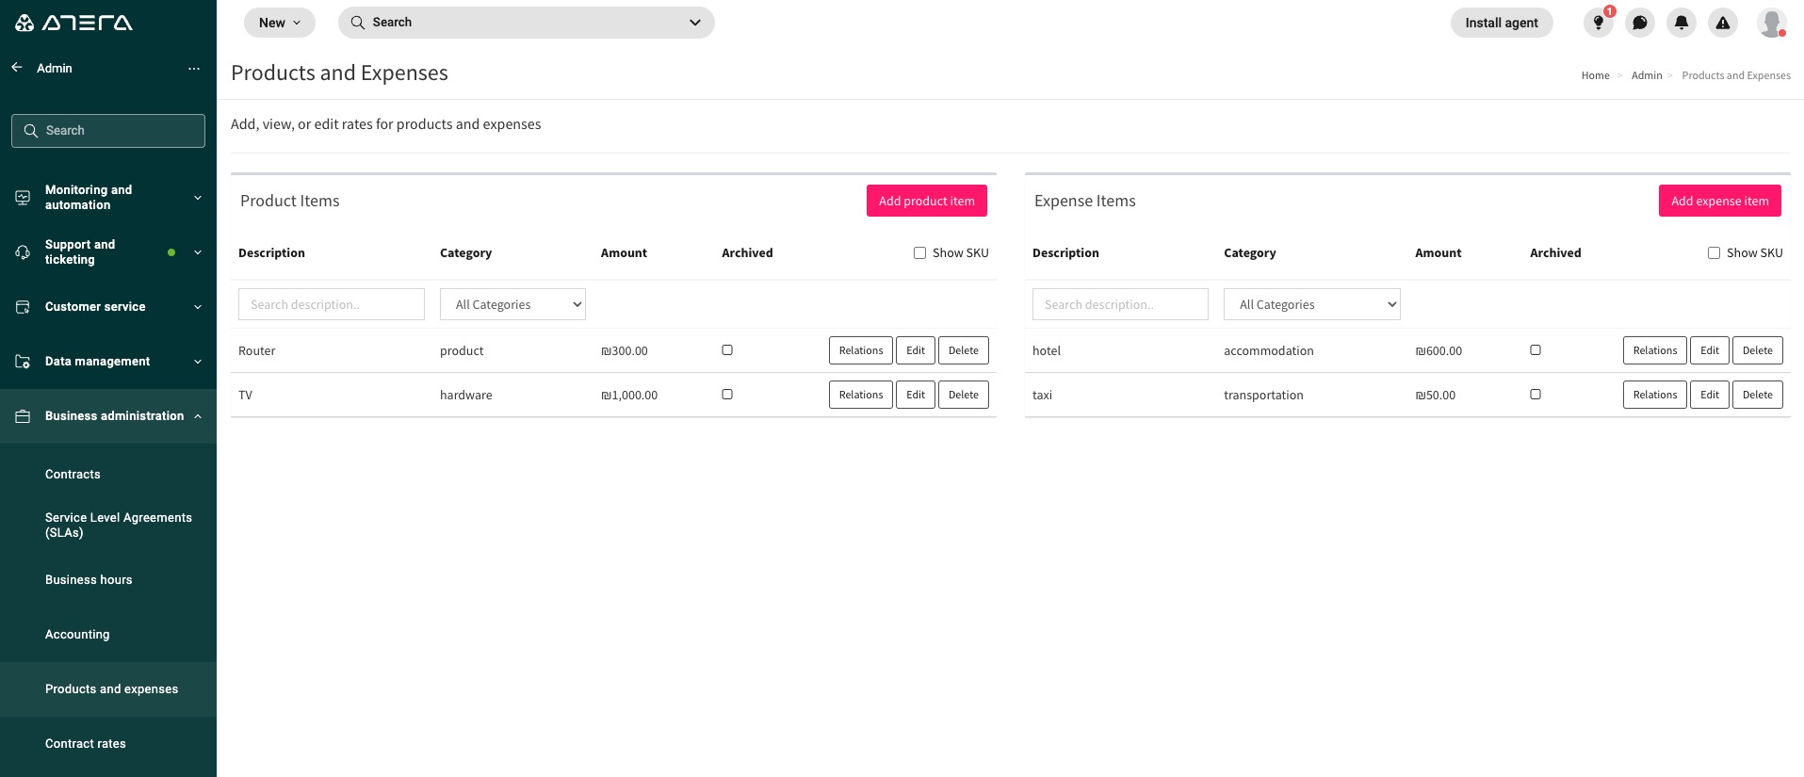Screen dimensions: 1804x777
Task: Open Expense Items All Categories dropdown
Action: 1312,304
